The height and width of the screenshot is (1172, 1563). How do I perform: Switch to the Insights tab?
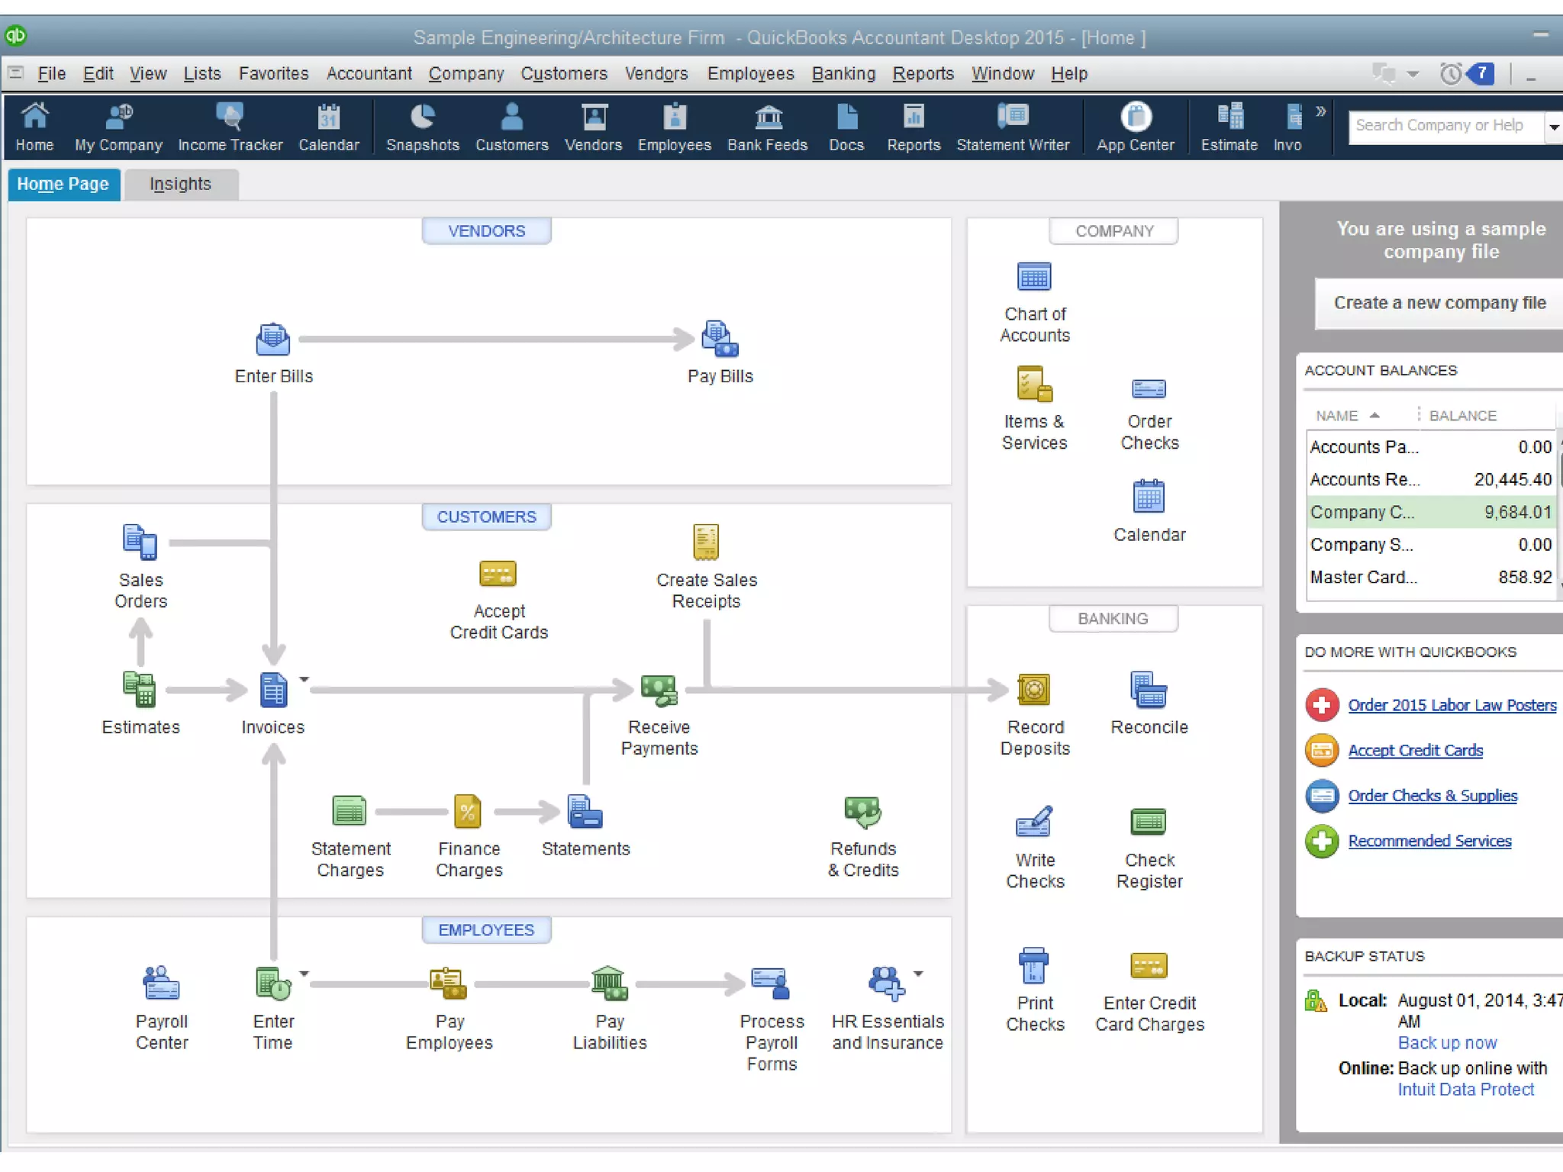coord(180,185)
